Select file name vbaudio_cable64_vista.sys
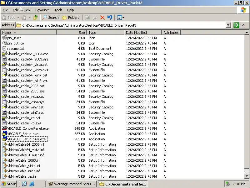 pyautogui.click(x=27, y=70)
